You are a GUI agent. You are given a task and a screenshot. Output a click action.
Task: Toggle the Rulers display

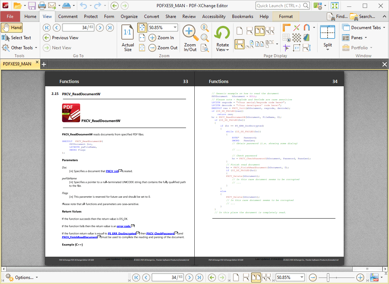pyautogui.click(x=286, y=28)
